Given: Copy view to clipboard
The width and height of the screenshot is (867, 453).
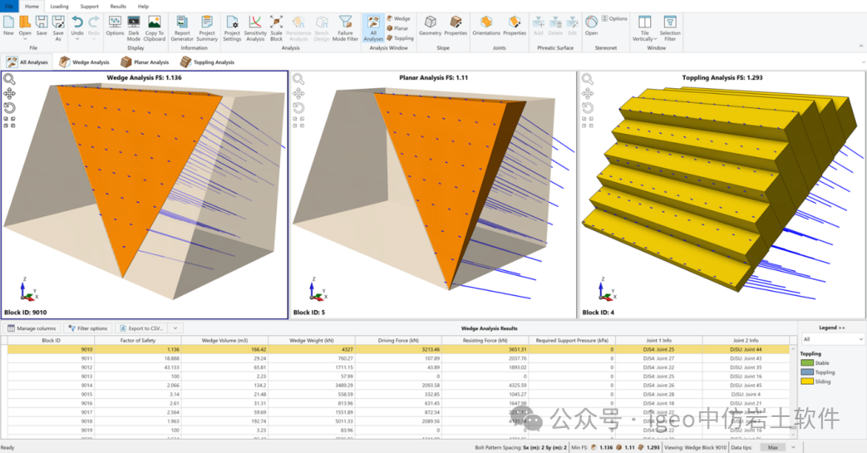Looking at the screenshot, I should [x=154, y=28].
